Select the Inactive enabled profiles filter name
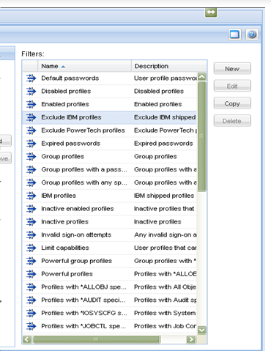This screenshot has height=351, width=271. (x=78, y=209)
